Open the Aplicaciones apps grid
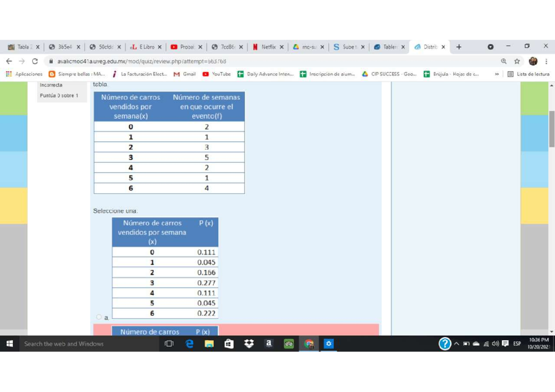555x392 pixels. pyautogui.click(x=24, y=74)
